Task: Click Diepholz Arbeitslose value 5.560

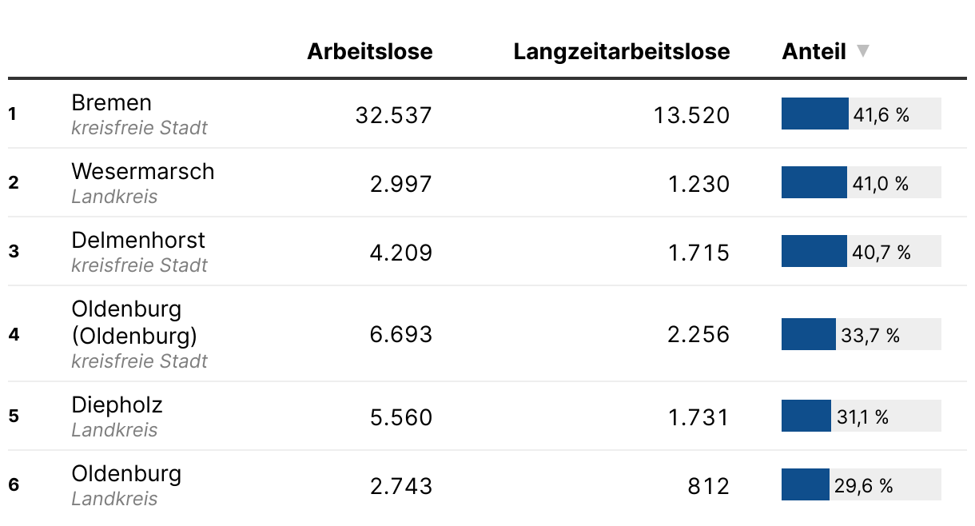Action: tap(400, 417)
